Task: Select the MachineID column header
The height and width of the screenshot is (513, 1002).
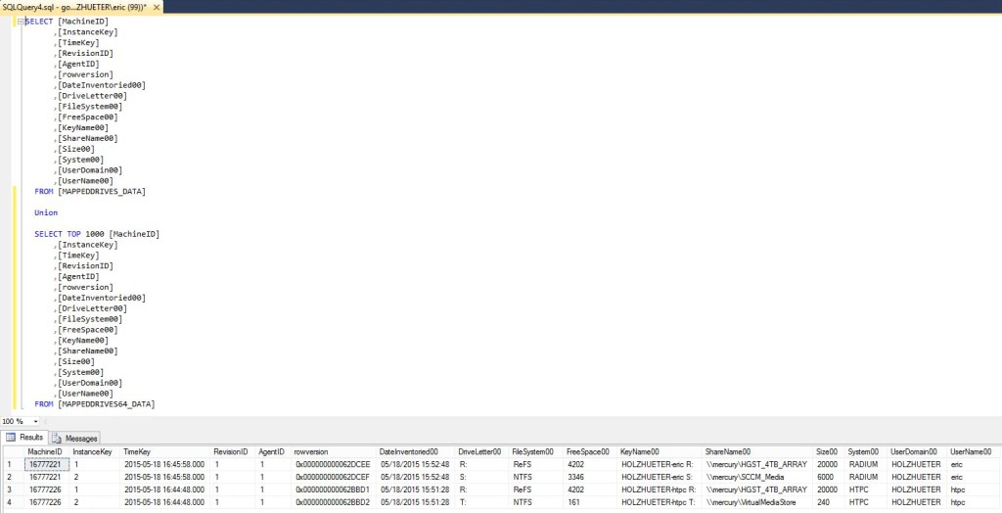Action: (x=45, y=451)
